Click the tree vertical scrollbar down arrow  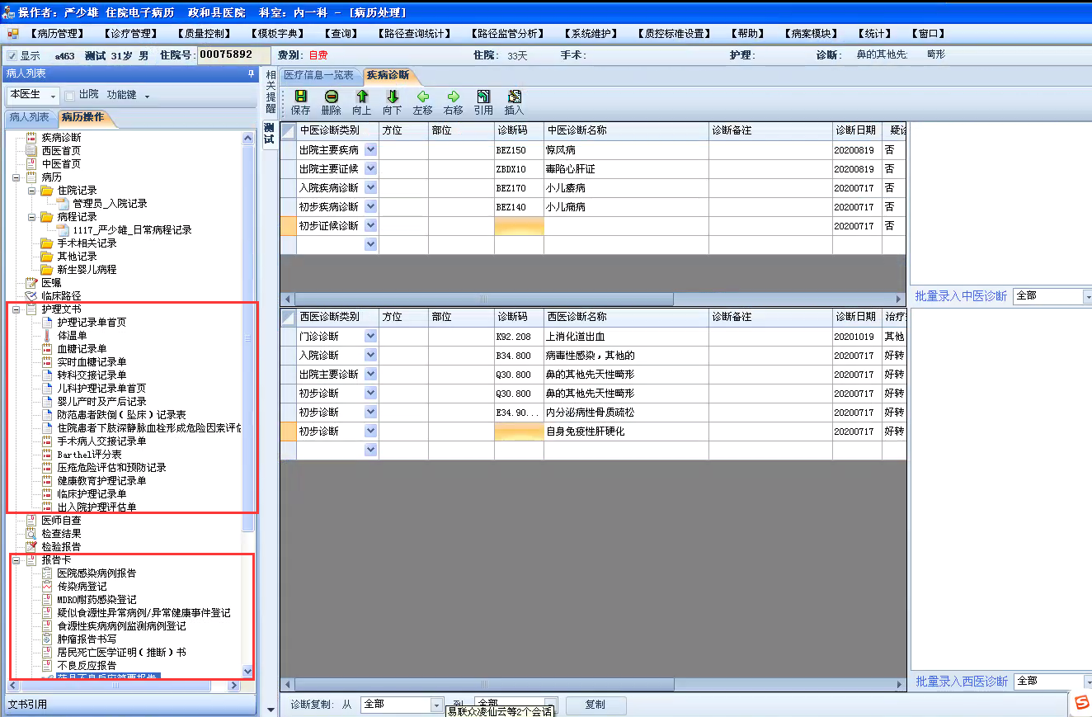pyautogui.click(x=248, y=672)
